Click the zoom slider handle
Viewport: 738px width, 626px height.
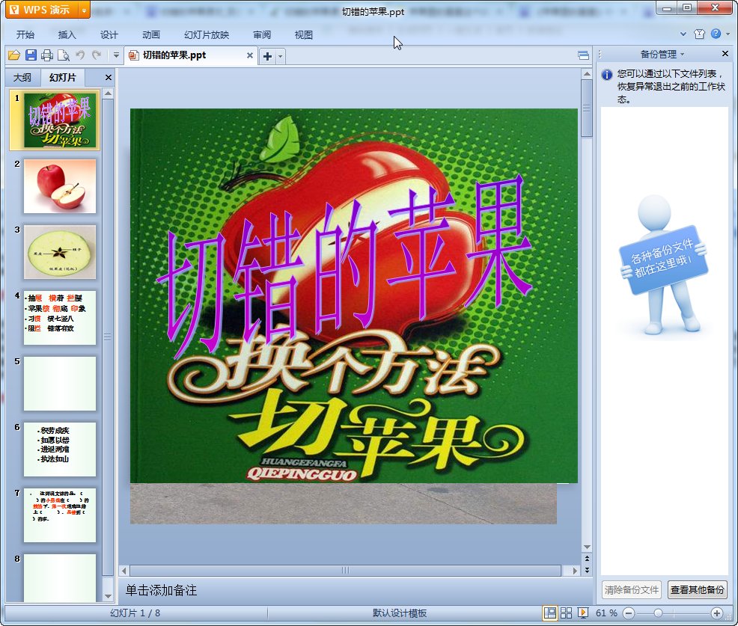(x=659, y=613)
